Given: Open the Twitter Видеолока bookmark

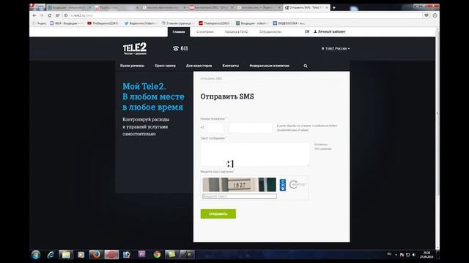Looking at the screenshot, I should [x=140, y=23].
